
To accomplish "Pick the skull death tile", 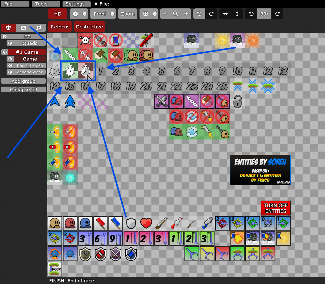I will pos(85,40).
